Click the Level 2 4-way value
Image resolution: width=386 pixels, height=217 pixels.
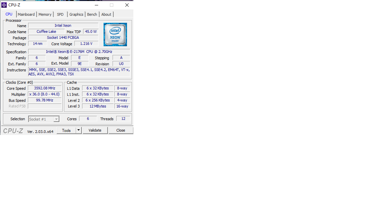[x=122, y=100]
